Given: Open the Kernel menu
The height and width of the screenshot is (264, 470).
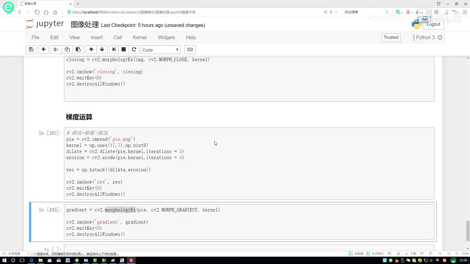Looking at the screenshot, I should point(140,37).
